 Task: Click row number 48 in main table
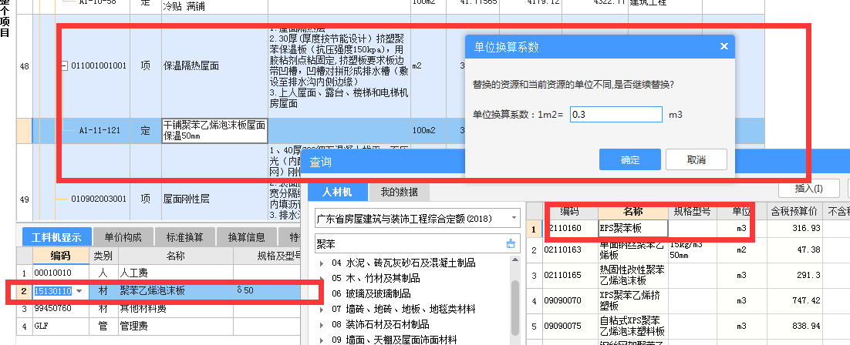[25, 66]
